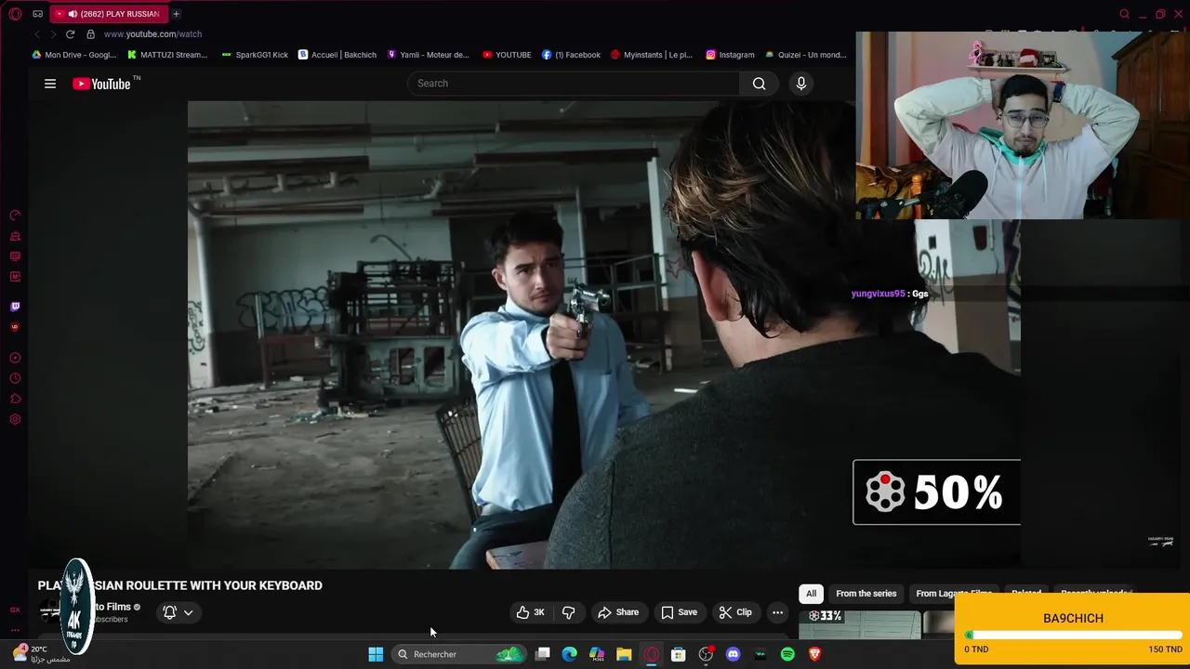
Task: Switch to the PLAY RUSSIAN browser tab
Action: click(x=108, y=14)
